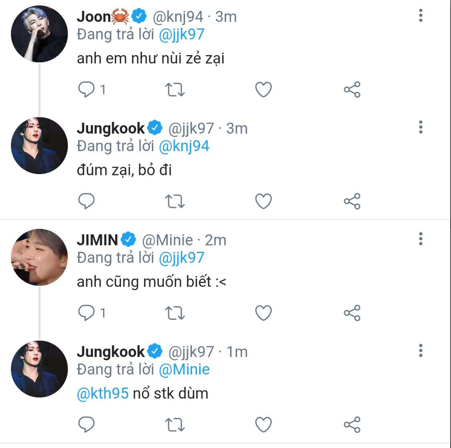451x448 pixels.
Task: View JIMIN's profile picture
Action: pos(39,257)
